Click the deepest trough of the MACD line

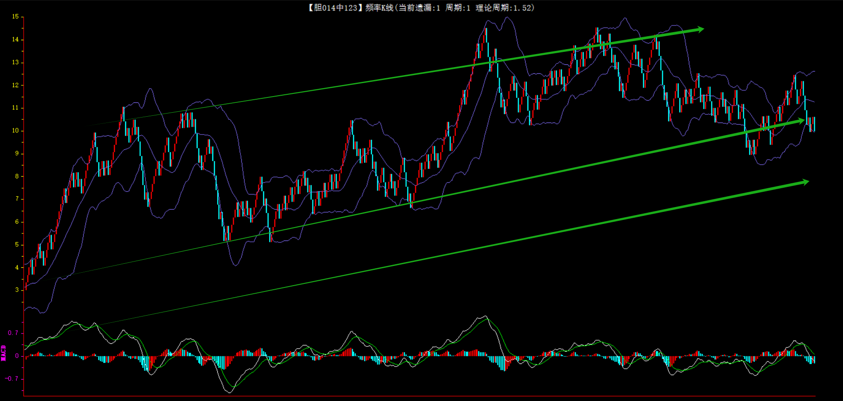(x=230, y=392)
